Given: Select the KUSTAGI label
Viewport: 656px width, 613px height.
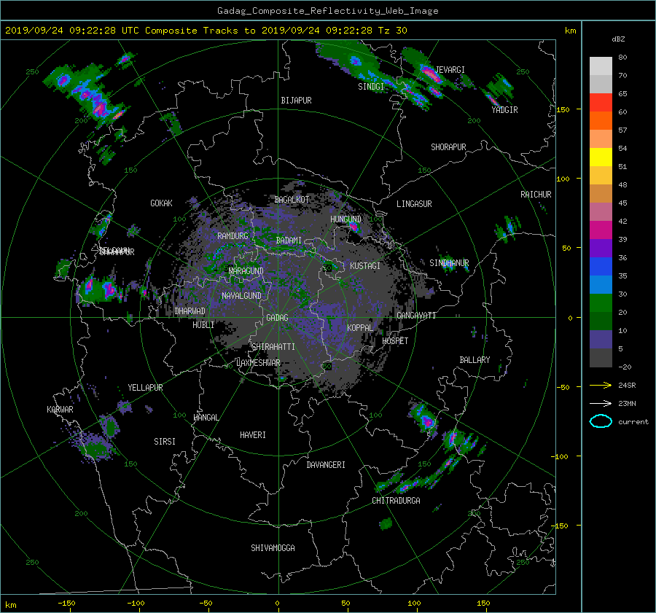Looking at the screenshot, I should pos(365,266).
